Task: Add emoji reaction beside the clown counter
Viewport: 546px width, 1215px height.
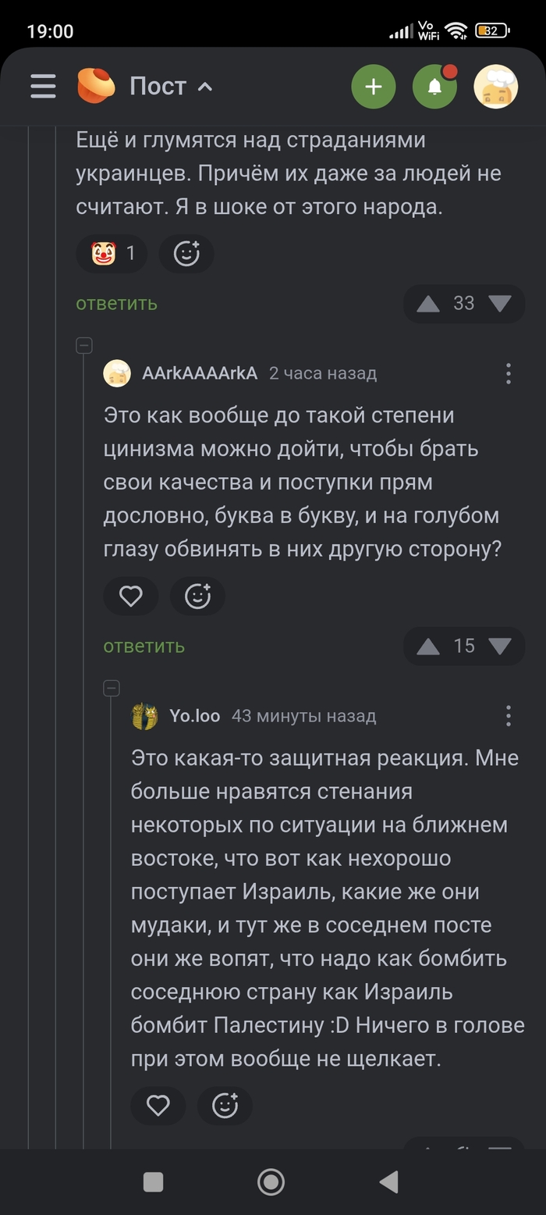Action: pos(186,254)
